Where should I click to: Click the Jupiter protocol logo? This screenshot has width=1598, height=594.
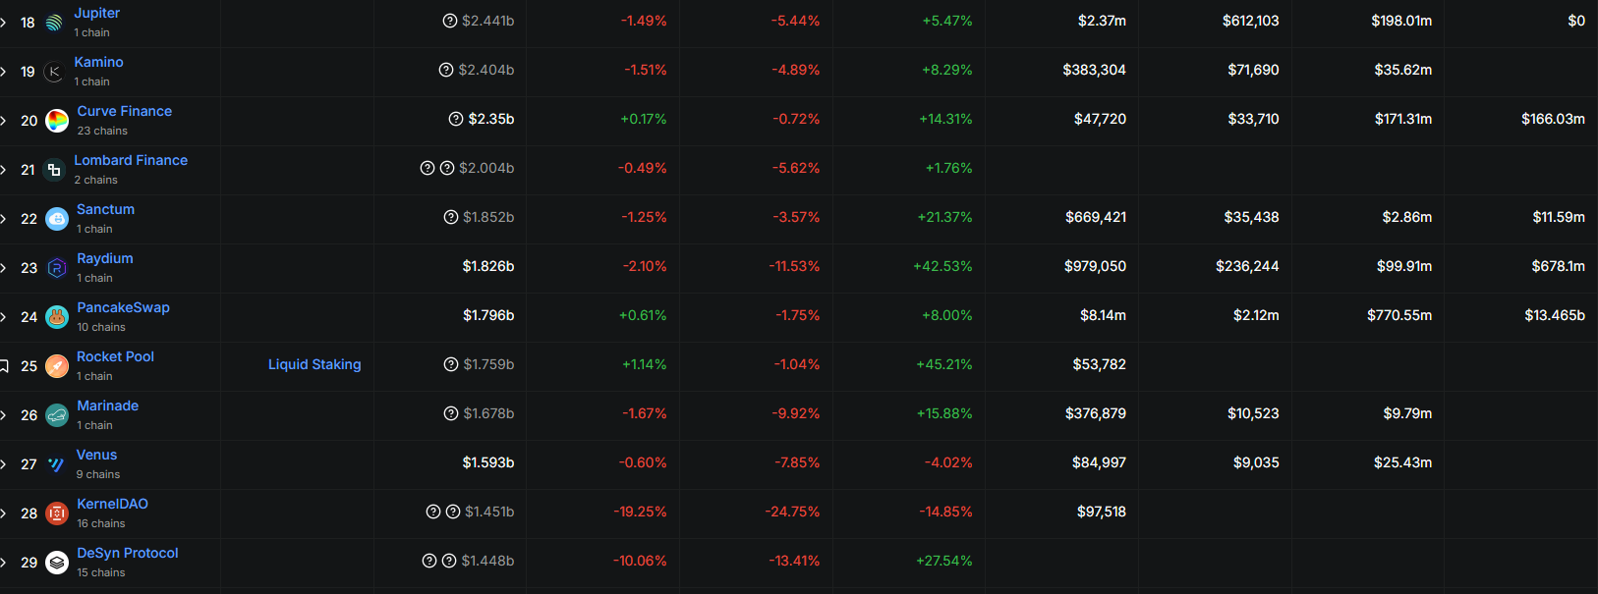click(x=54, y=23)
